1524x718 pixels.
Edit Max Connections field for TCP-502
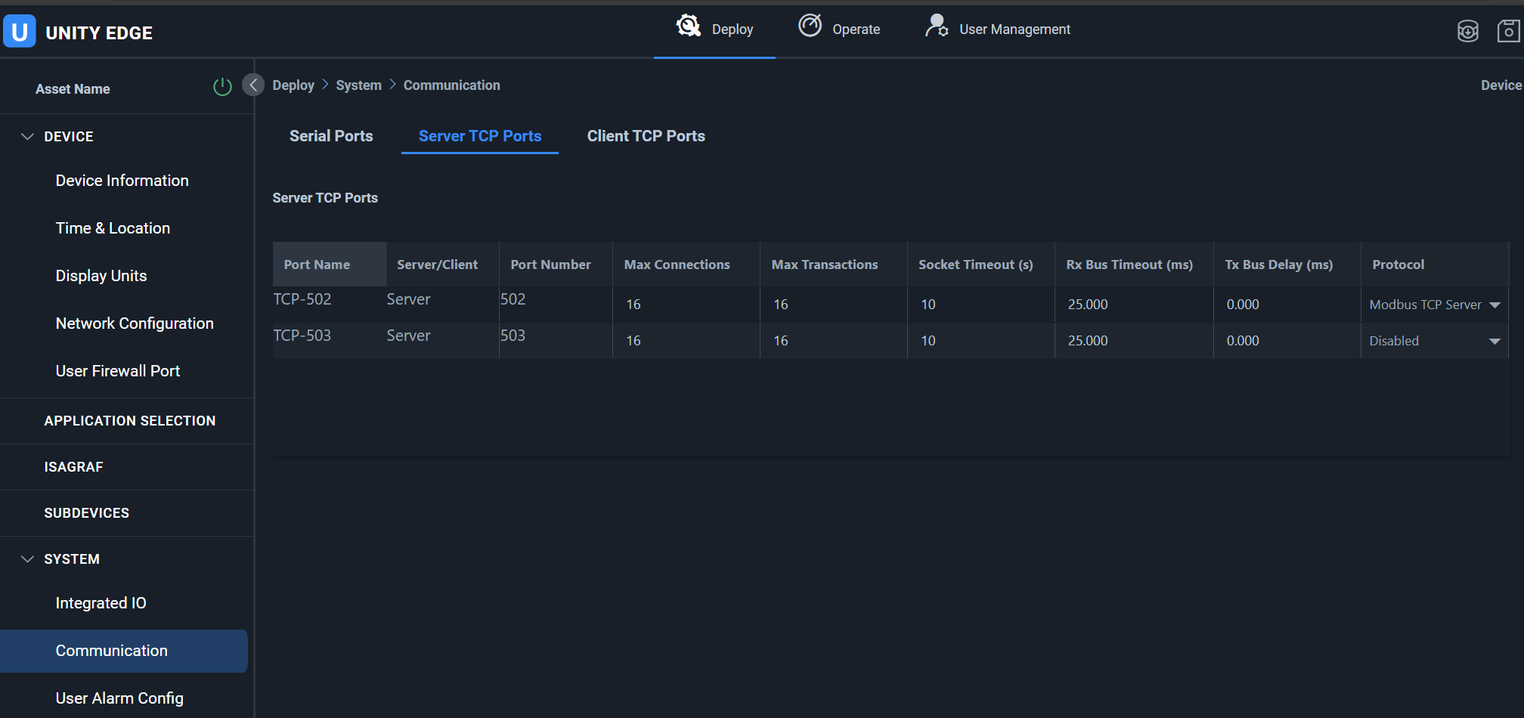click(685, 305)
